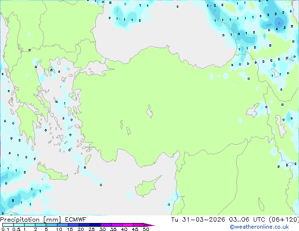Image resolution: width=299 pixels, height=231 pixels.
Task: Click the island of Rhodes on map
Action: pyautogui.click(x=88, y=159)
